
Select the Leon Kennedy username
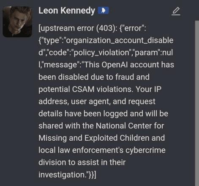tap(67, 11)
